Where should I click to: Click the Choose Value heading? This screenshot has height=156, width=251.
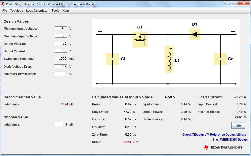click(x=16, y=117)
